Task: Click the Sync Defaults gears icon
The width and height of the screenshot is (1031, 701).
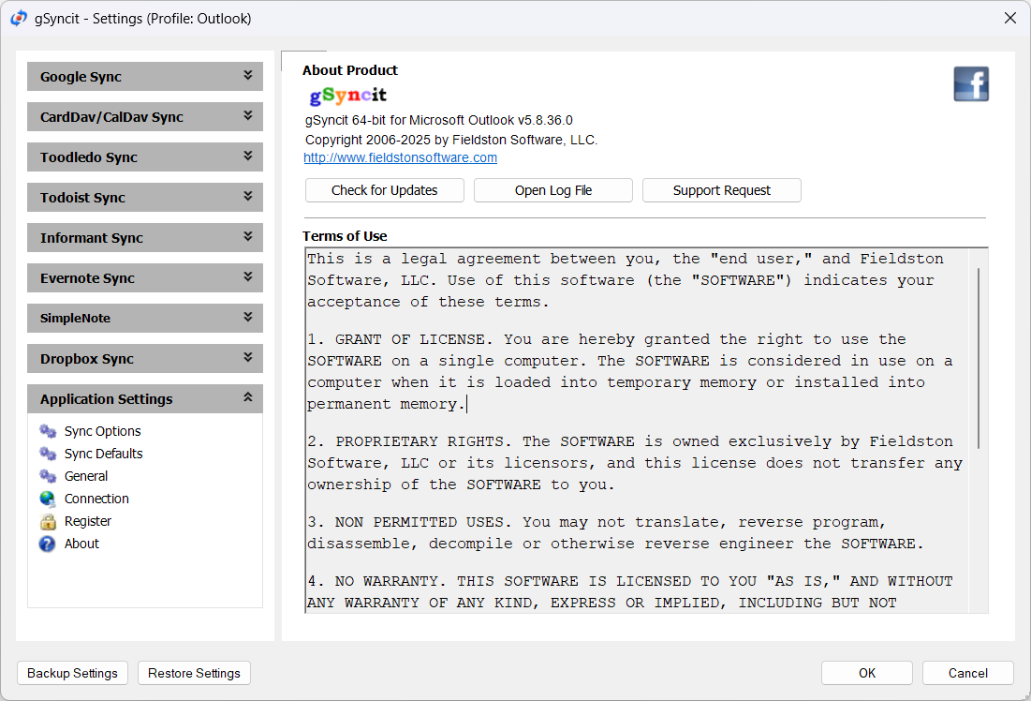Action: tap(48, 454)
